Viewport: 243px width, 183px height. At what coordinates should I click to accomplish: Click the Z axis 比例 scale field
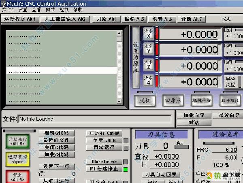234,69
